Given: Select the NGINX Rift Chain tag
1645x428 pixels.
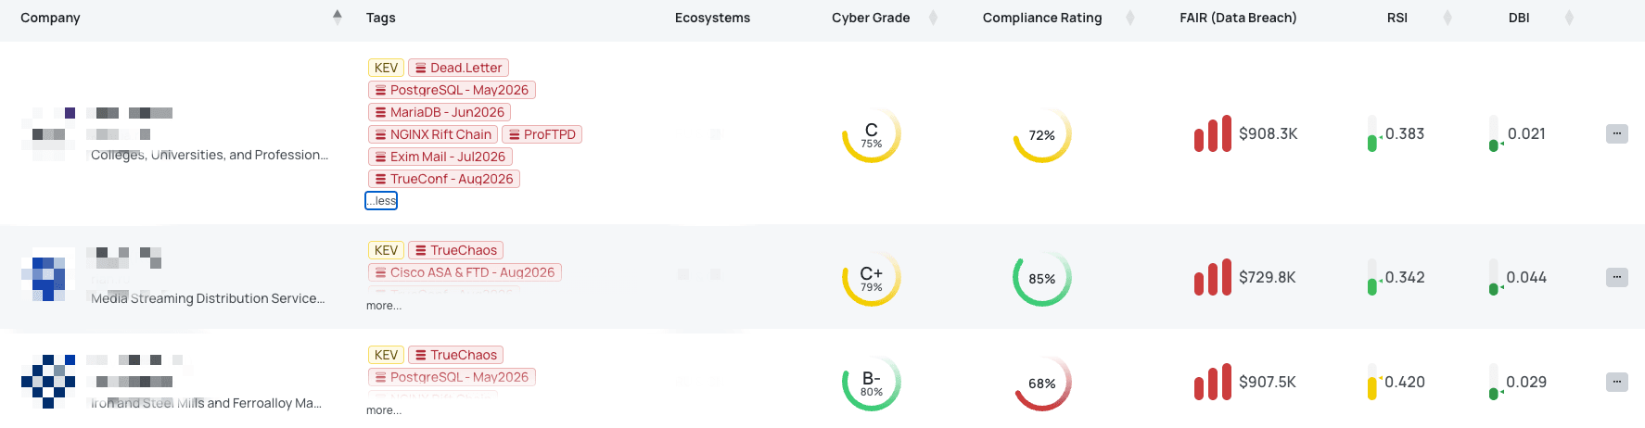Looking at the screenshot, I should [x=433, y=134].
